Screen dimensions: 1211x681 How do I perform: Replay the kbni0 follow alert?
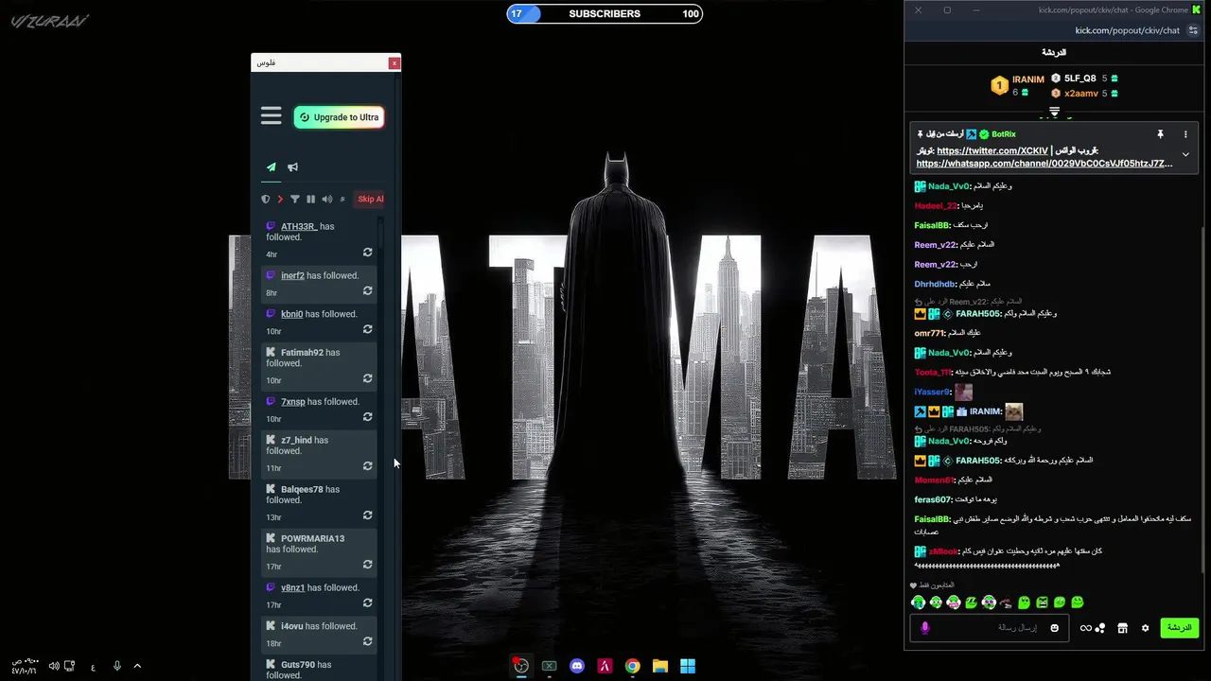click(367, 330)
